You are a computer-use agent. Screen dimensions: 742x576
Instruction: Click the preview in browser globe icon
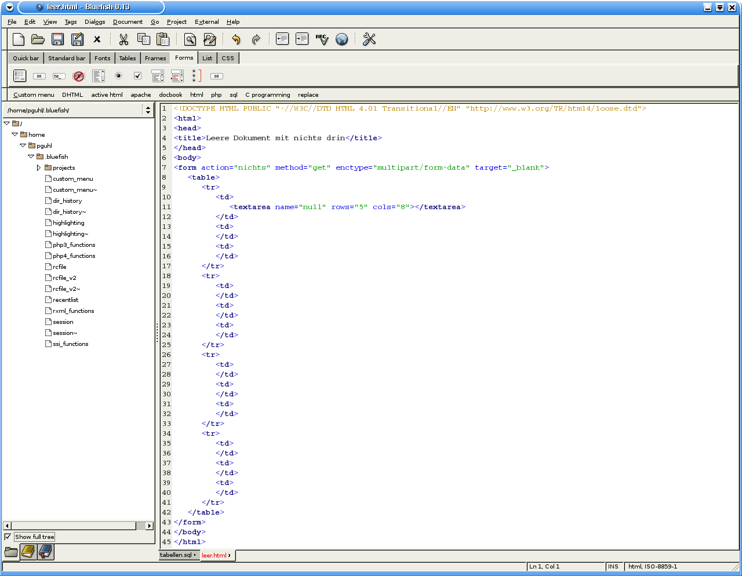click(x=342, y=39)
